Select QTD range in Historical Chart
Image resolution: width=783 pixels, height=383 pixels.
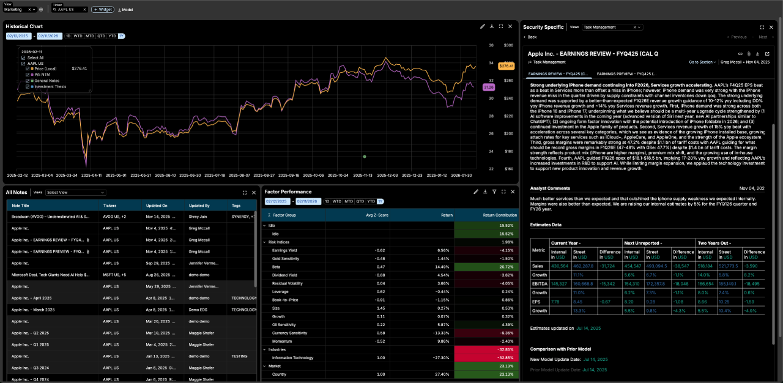point(101,36)
